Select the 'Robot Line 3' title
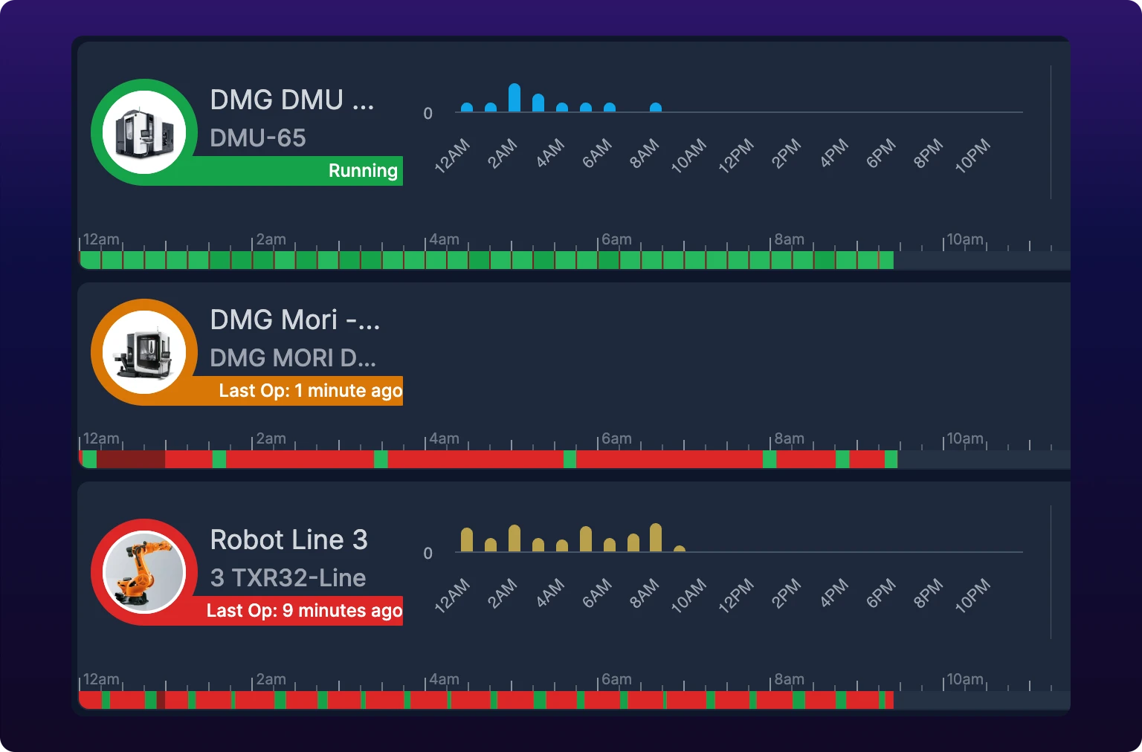1142x752 pixels. 288,539
